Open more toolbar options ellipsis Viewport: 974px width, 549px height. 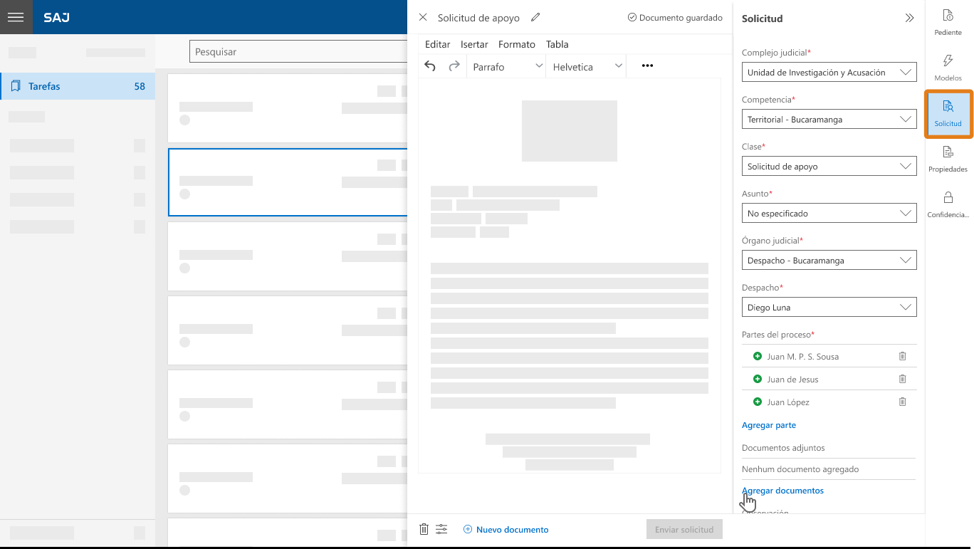(x=647, y=66)
